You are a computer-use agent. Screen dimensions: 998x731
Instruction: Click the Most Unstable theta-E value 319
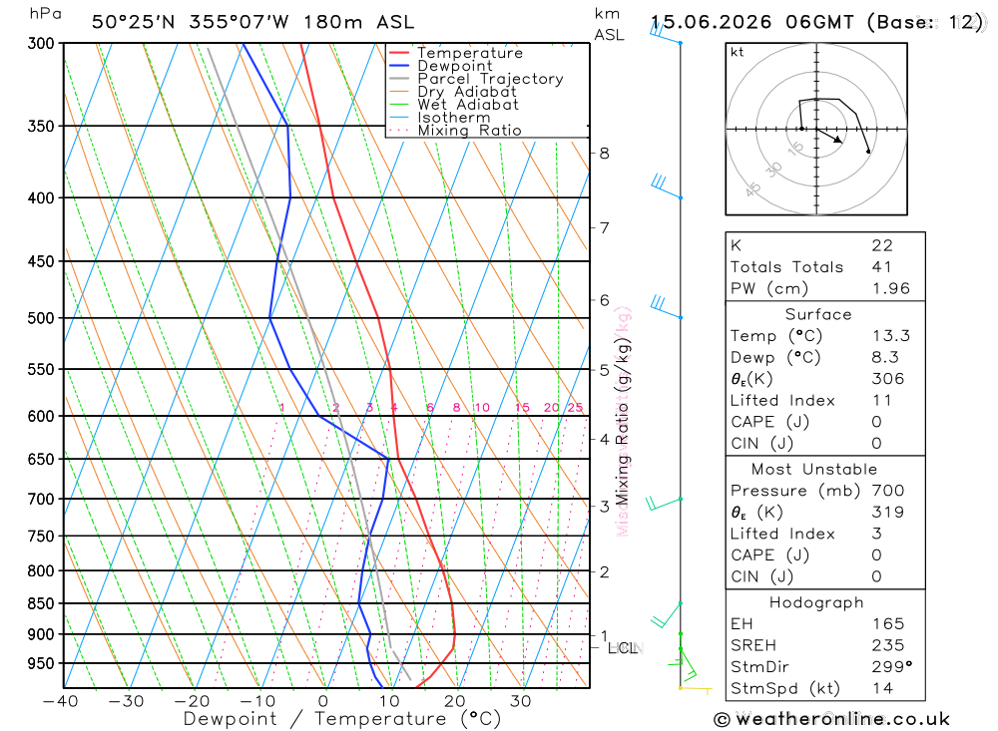click(x=888, y=513)
